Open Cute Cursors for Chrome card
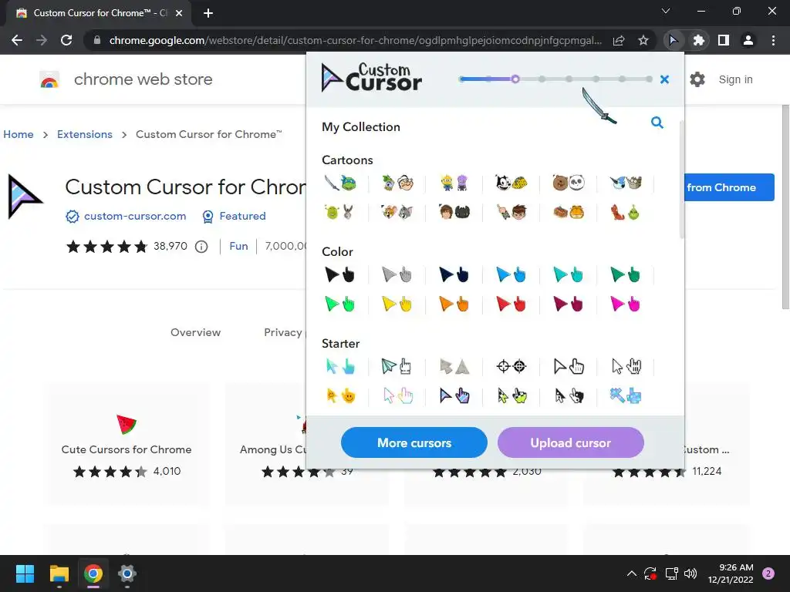The image size is (790, 592). coord(127,444)
